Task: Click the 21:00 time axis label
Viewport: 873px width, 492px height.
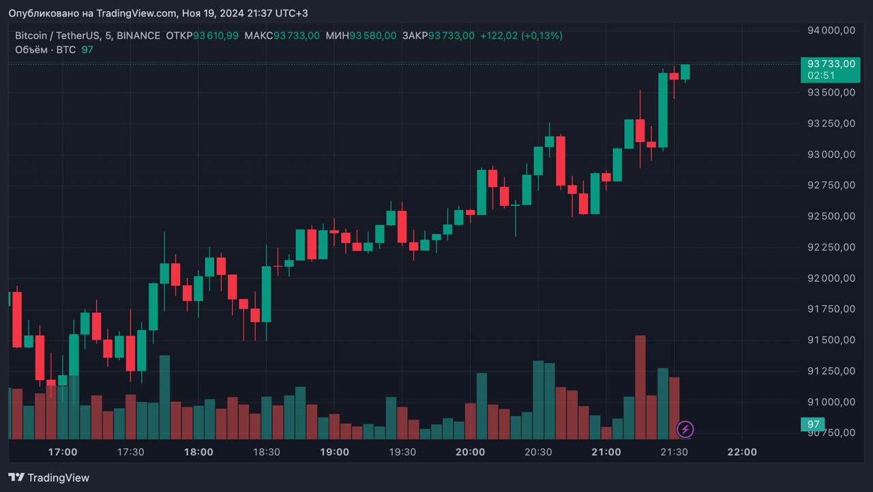Action: click(606, 452)
